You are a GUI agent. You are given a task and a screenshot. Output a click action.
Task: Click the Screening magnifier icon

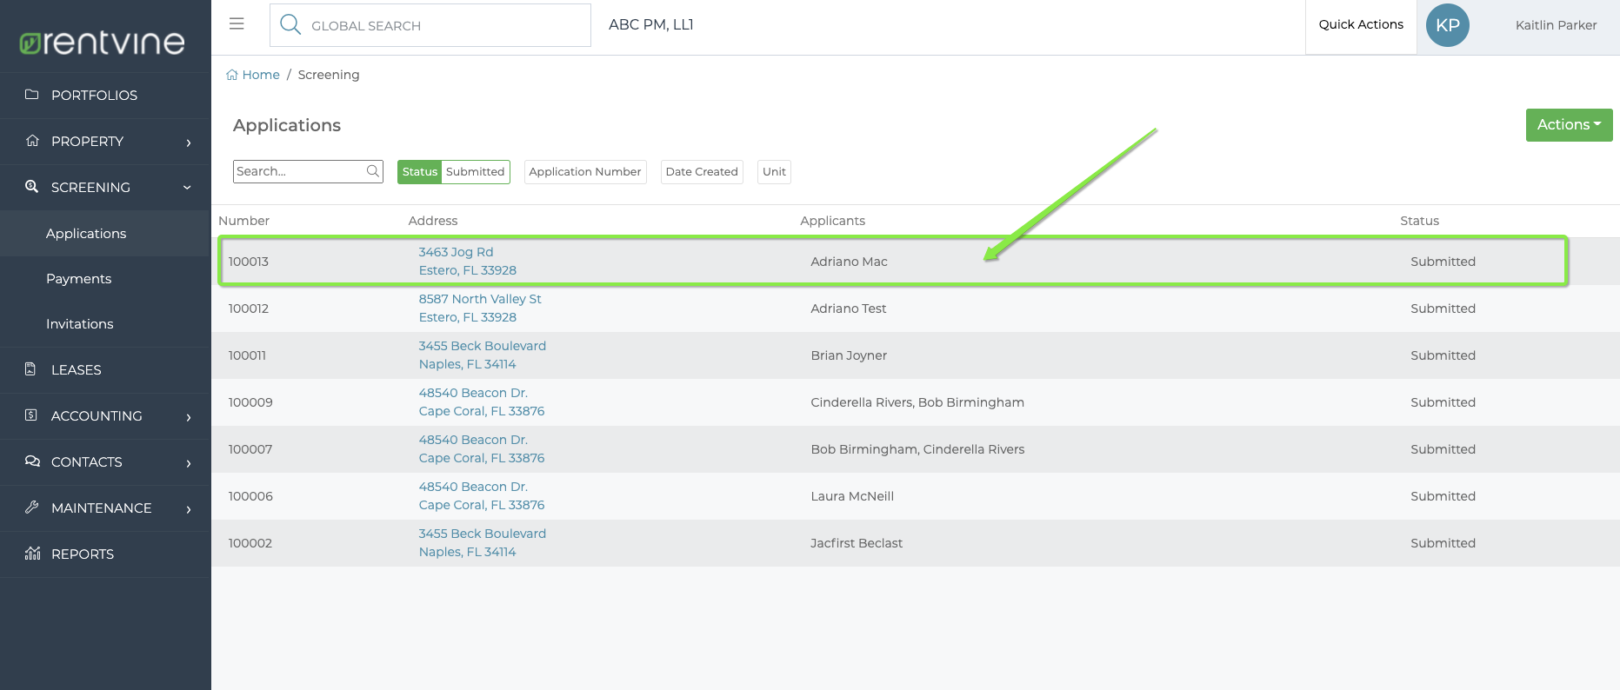(x=32, y=187)
